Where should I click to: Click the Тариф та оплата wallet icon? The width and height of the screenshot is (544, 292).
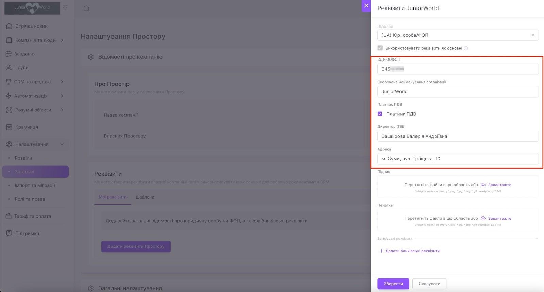click(9, 216)
